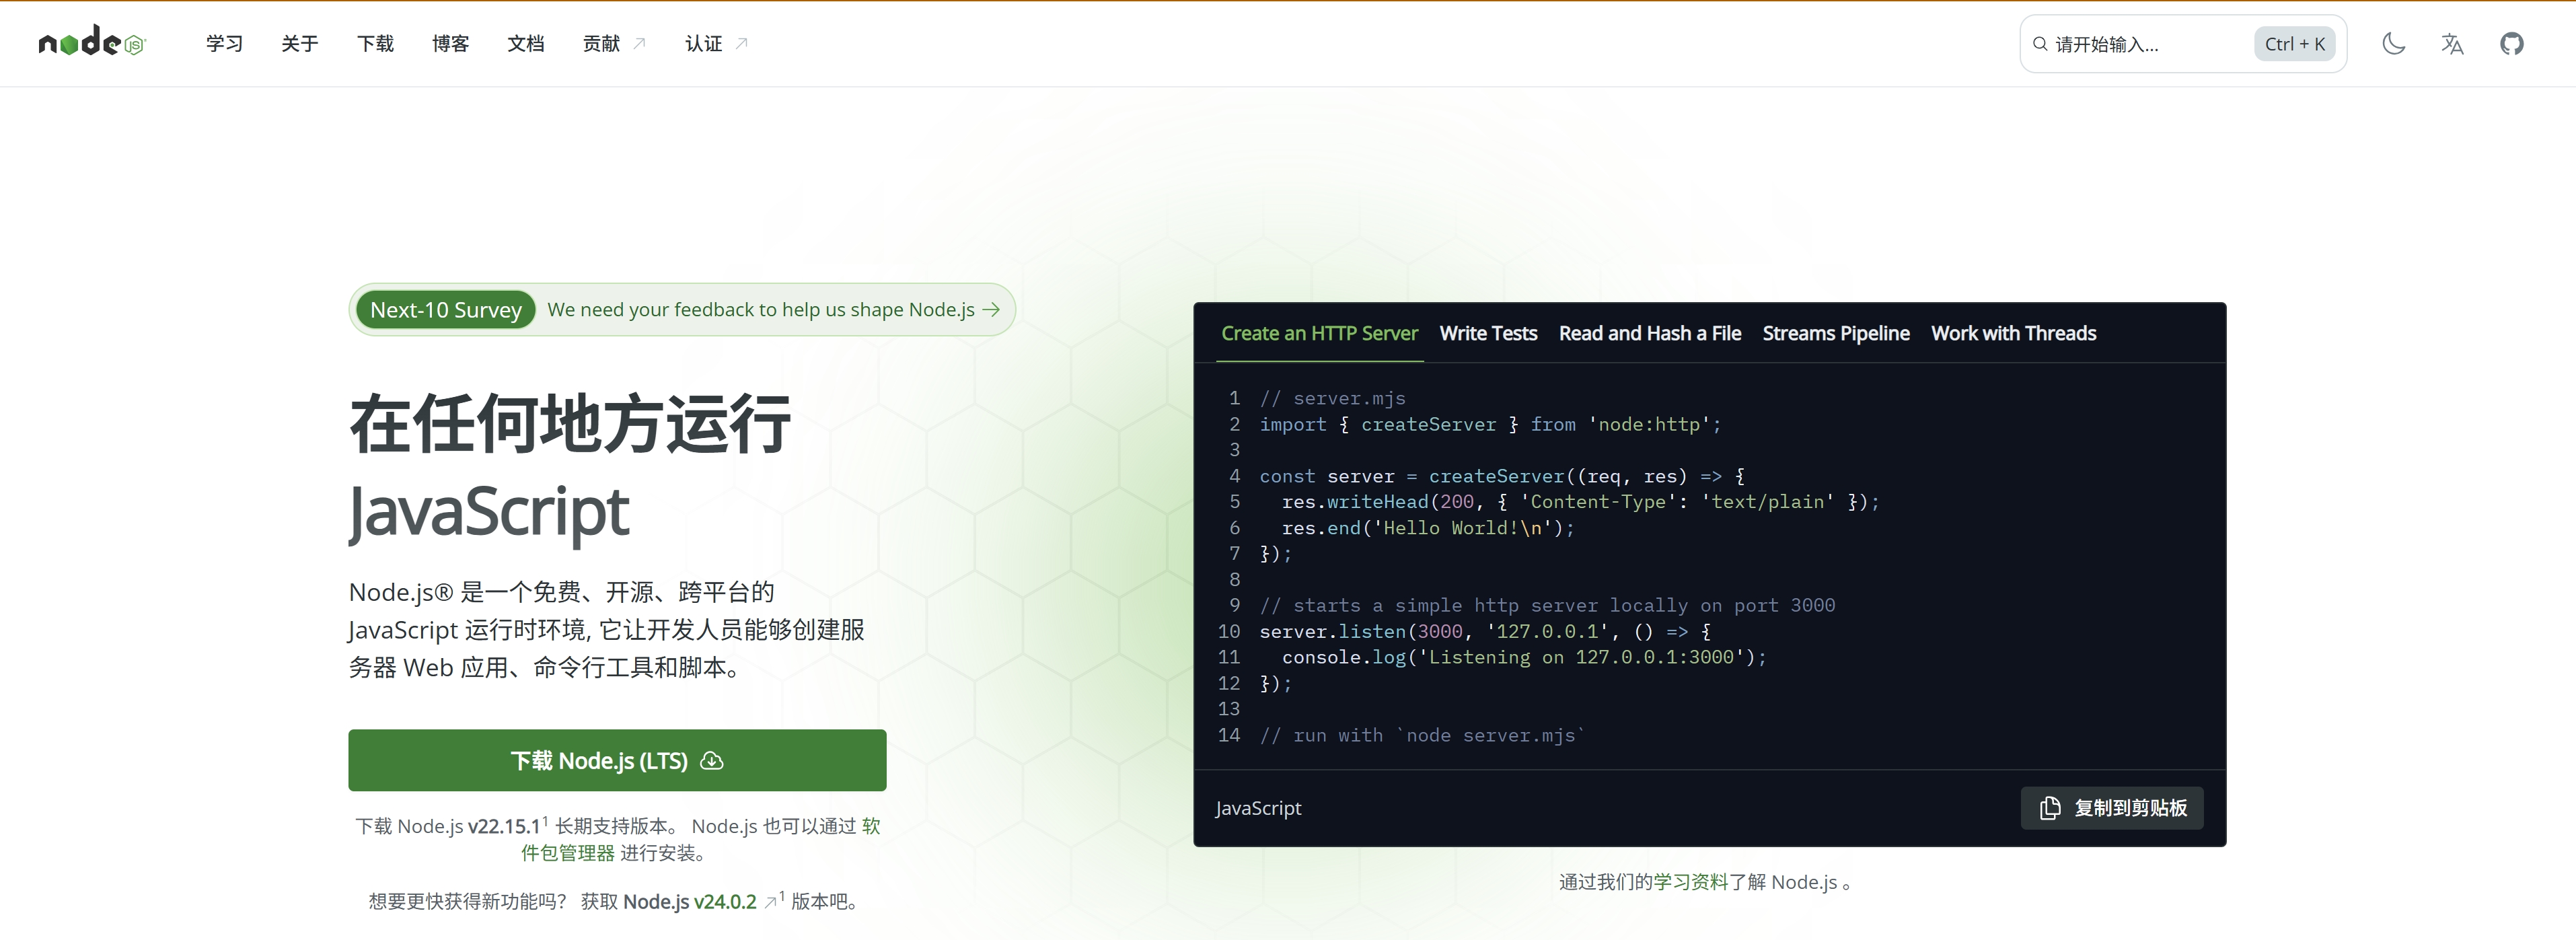Viewport: 2576px width, 940px height.
Task: Open the 博客 nav link
Action: coord(450,43)
